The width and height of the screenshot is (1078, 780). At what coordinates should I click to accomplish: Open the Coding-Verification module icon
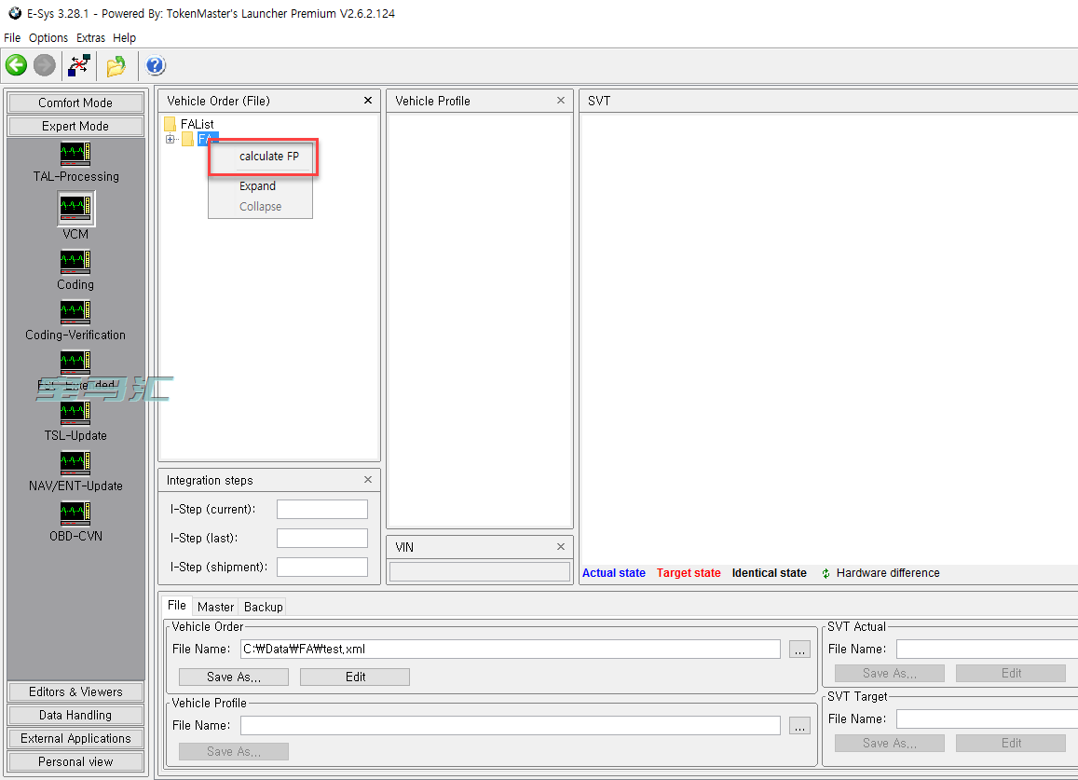(75, 311)
